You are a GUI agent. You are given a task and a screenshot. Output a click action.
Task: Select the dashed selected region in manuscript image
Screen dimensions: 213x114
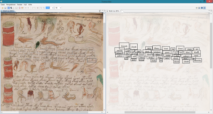pos(92,60)
